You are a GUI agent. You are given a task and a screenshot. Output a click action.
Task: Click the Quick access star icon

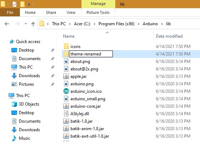coord(12,42)
